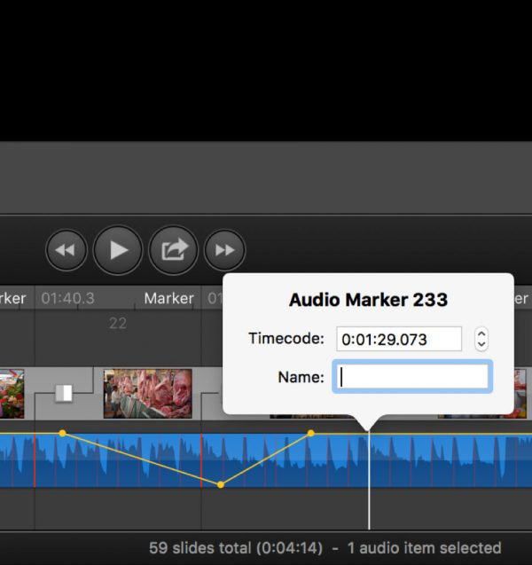Select the yellow envelope point below the popover
532x565 pixels.
[x=311, y=433]
